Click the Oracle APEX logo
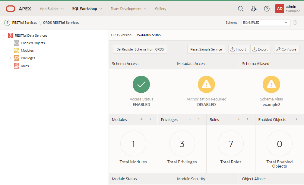This screenshot has height=185, width=304. coord(11,9)
